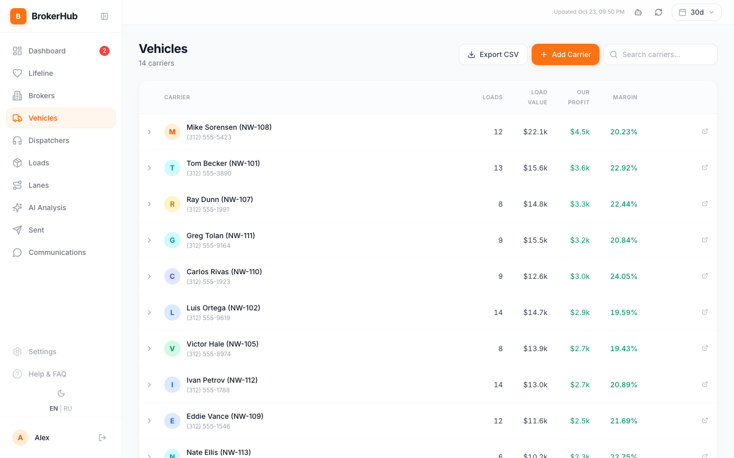The height and width of the screenshot is (458, 734).
Task: Switch language to RU
Action: [68, 409]
